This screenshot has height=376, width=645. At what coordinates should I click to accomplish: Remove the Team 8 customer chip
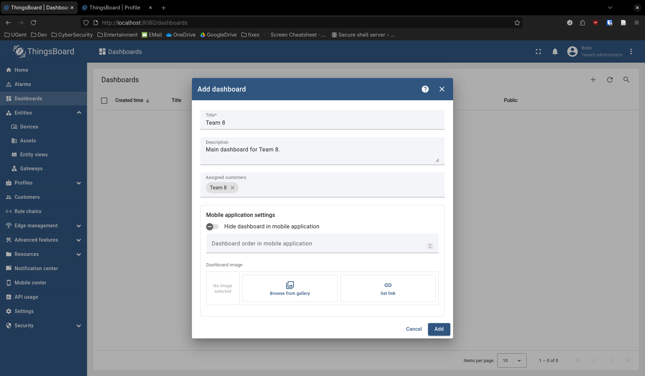(x=232, y=188)
